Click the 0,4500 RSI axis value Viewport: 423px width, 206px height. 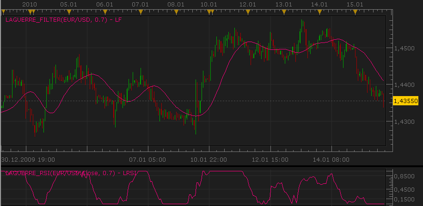click(x=404, y=189)
